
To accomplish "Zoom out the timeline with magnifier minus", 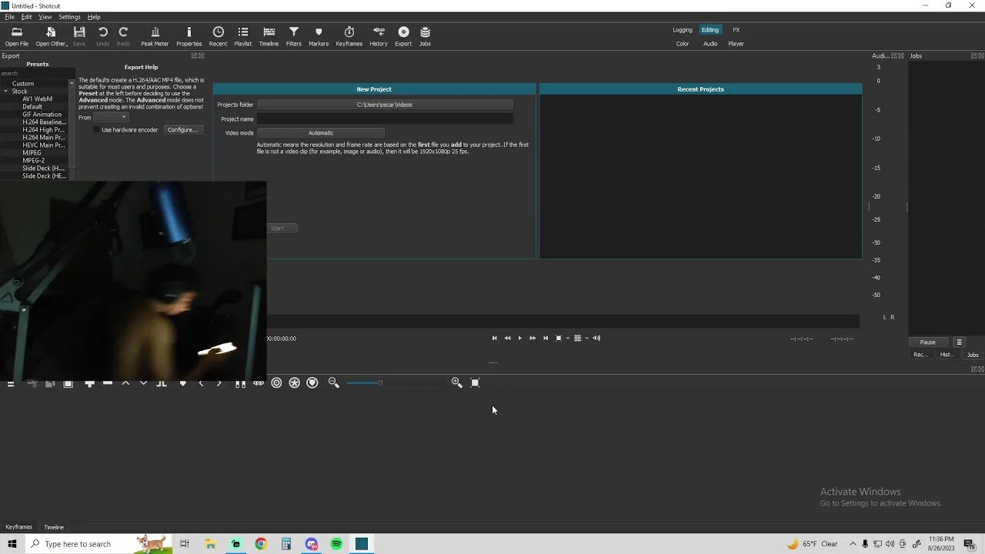I will click(334, 382).
